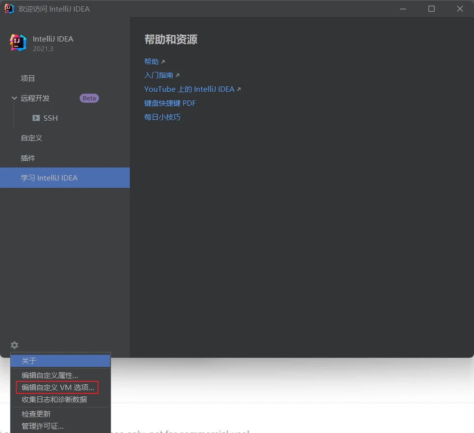Select 学习 IntelliJ IDEA tab
This screenshot has width=474, height=433.
point(65,178)
